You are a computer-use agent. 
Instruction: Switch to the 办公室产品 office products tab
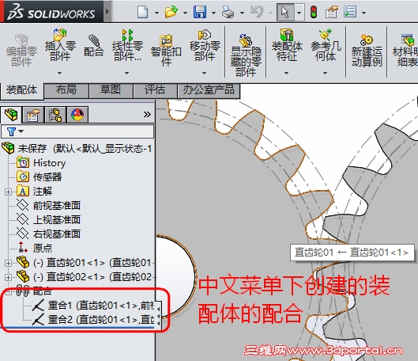[x=209, y=90]
